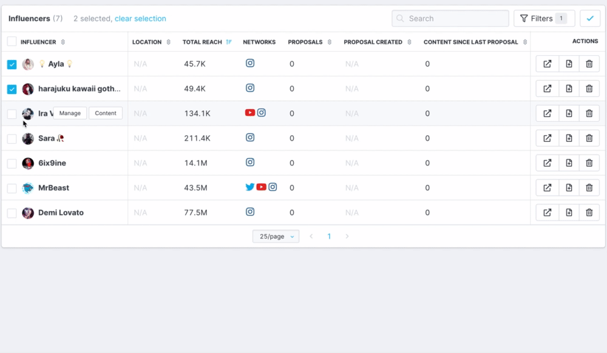Delete Demi Lovato using trash icon
The image size is (607, 353).
[589, 212]
